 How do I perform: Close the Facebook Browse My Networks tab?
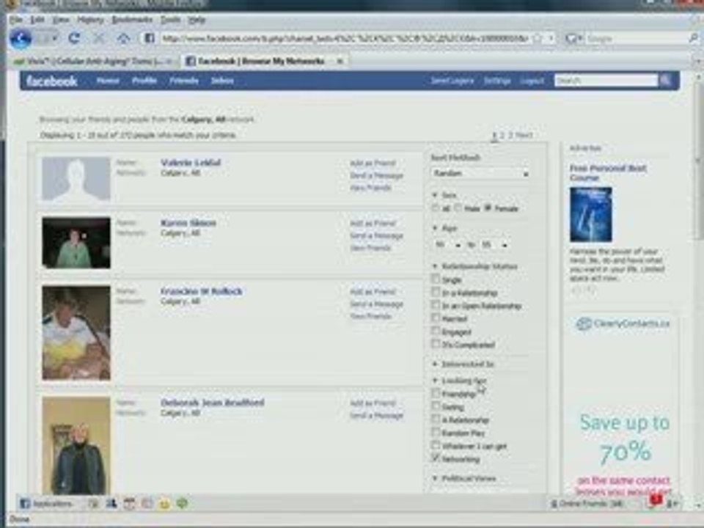(340, 61)
